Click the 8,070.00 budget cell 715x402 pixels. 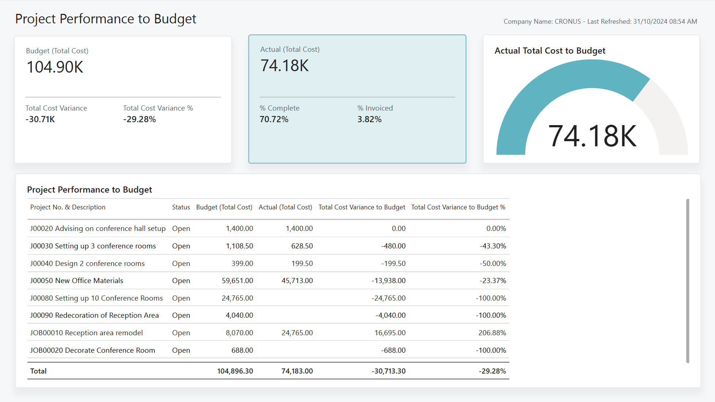(x=240, y=333)
